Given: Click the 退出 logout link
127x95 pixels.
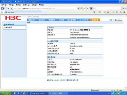Looking at the screenshot, I should [116, 20].
